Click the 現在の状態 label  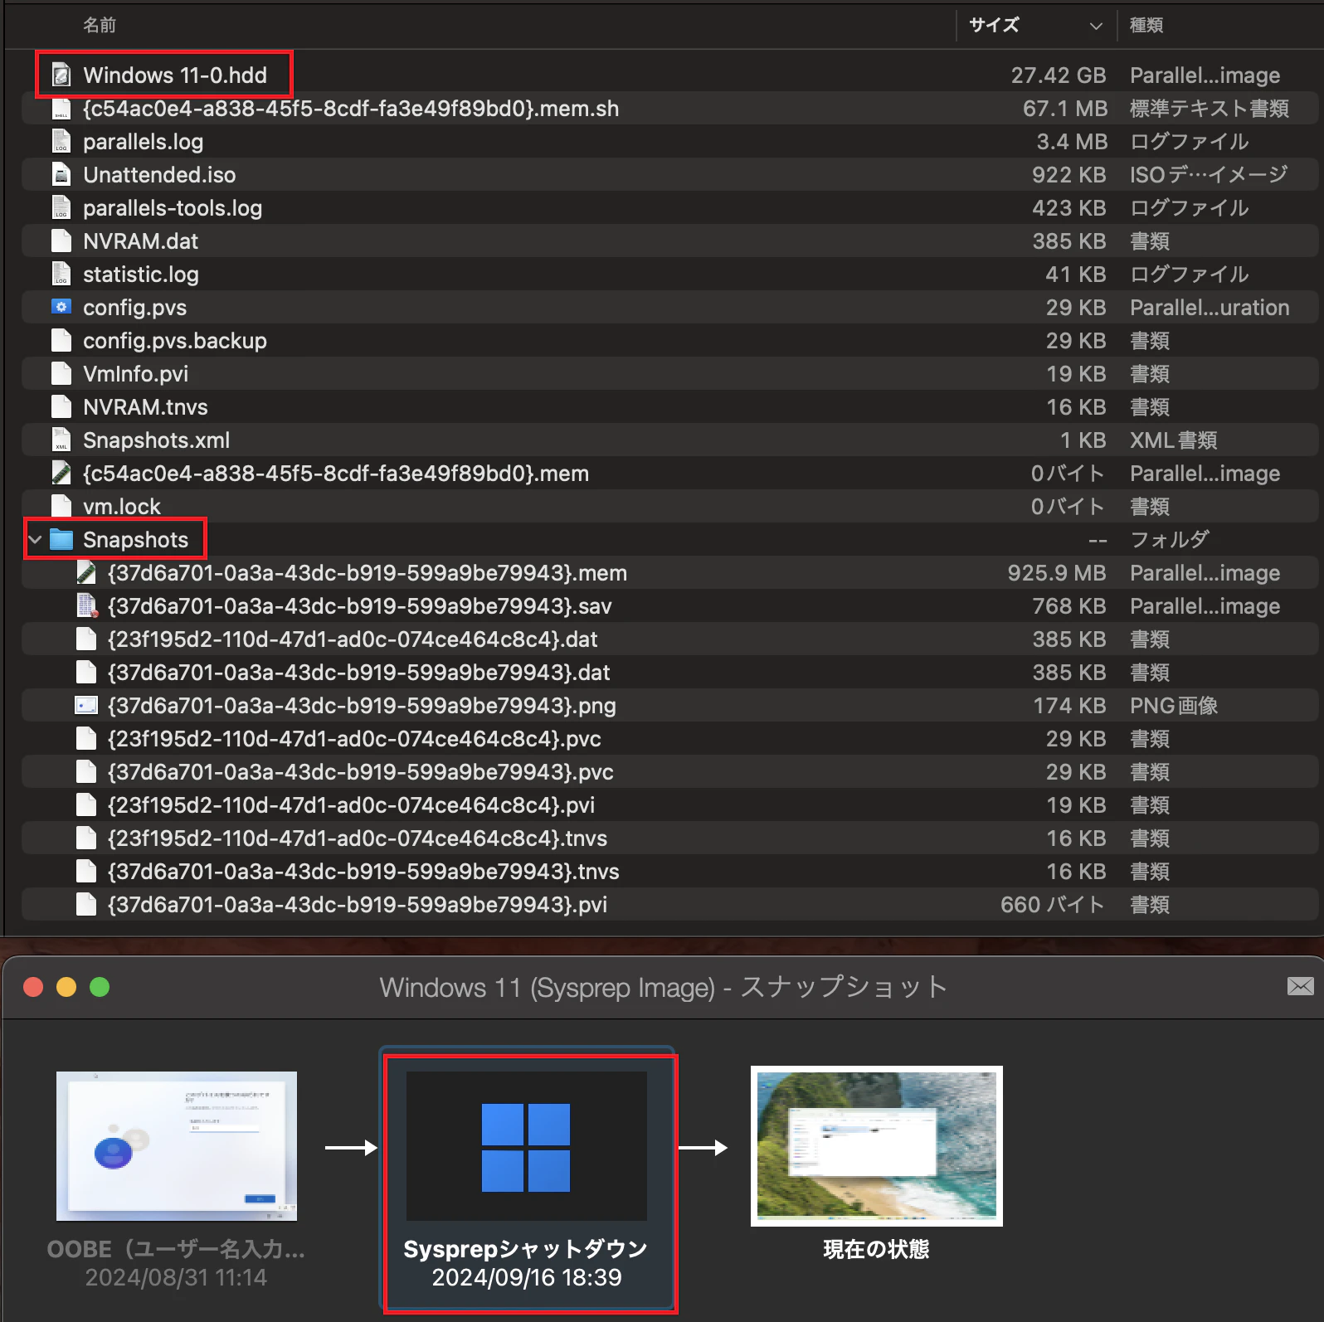(877, 1249)
